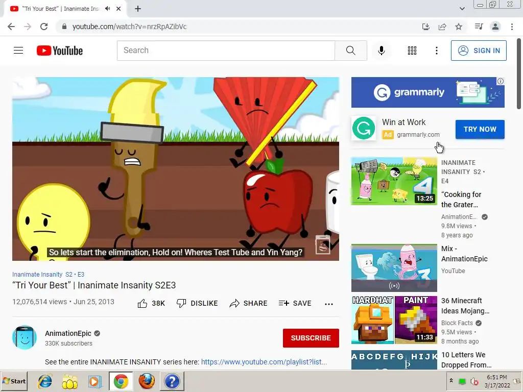Open the YouTube apps grid icon
Image resolution: width=523 pixels, height=392 pixels.
coord(412,51)
